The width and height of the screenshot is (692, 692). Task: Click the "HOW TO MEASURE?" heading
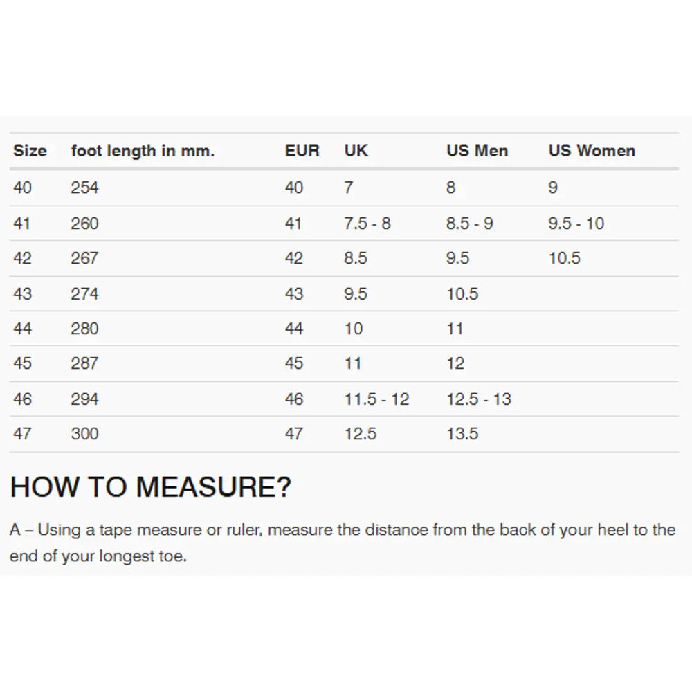coord(151,487)
